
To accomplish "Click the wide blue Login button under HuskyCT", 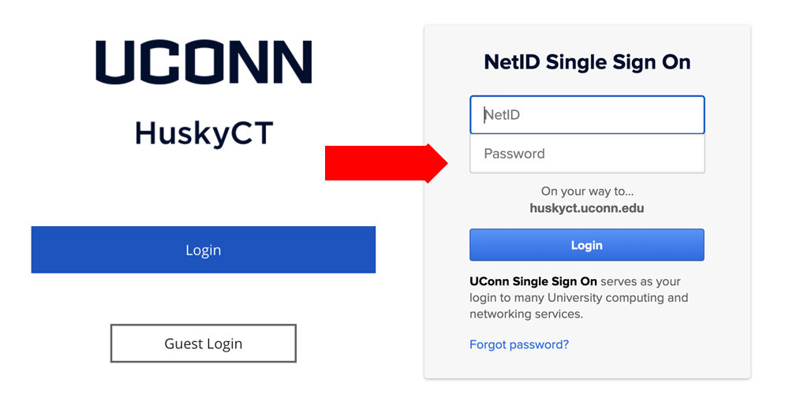I will click(204, 250).
